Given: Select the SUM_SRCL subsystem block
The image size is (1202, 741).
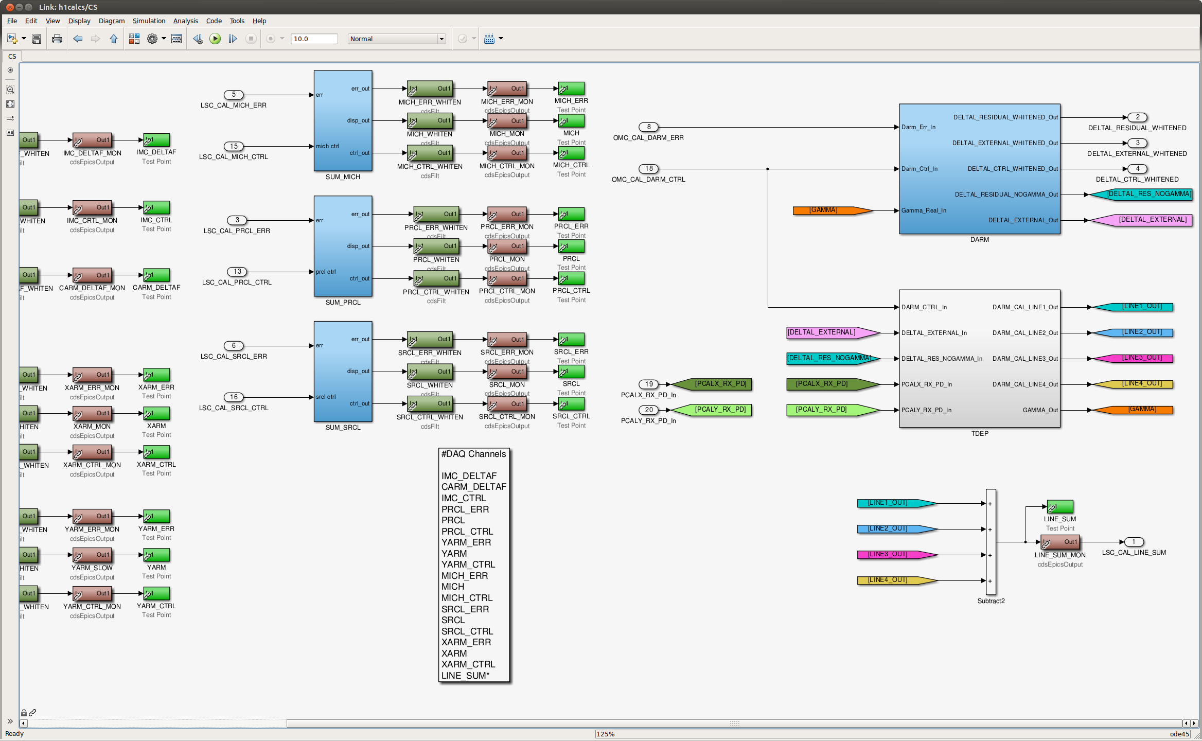Looking at the screenshot, I should coord(343,372).
